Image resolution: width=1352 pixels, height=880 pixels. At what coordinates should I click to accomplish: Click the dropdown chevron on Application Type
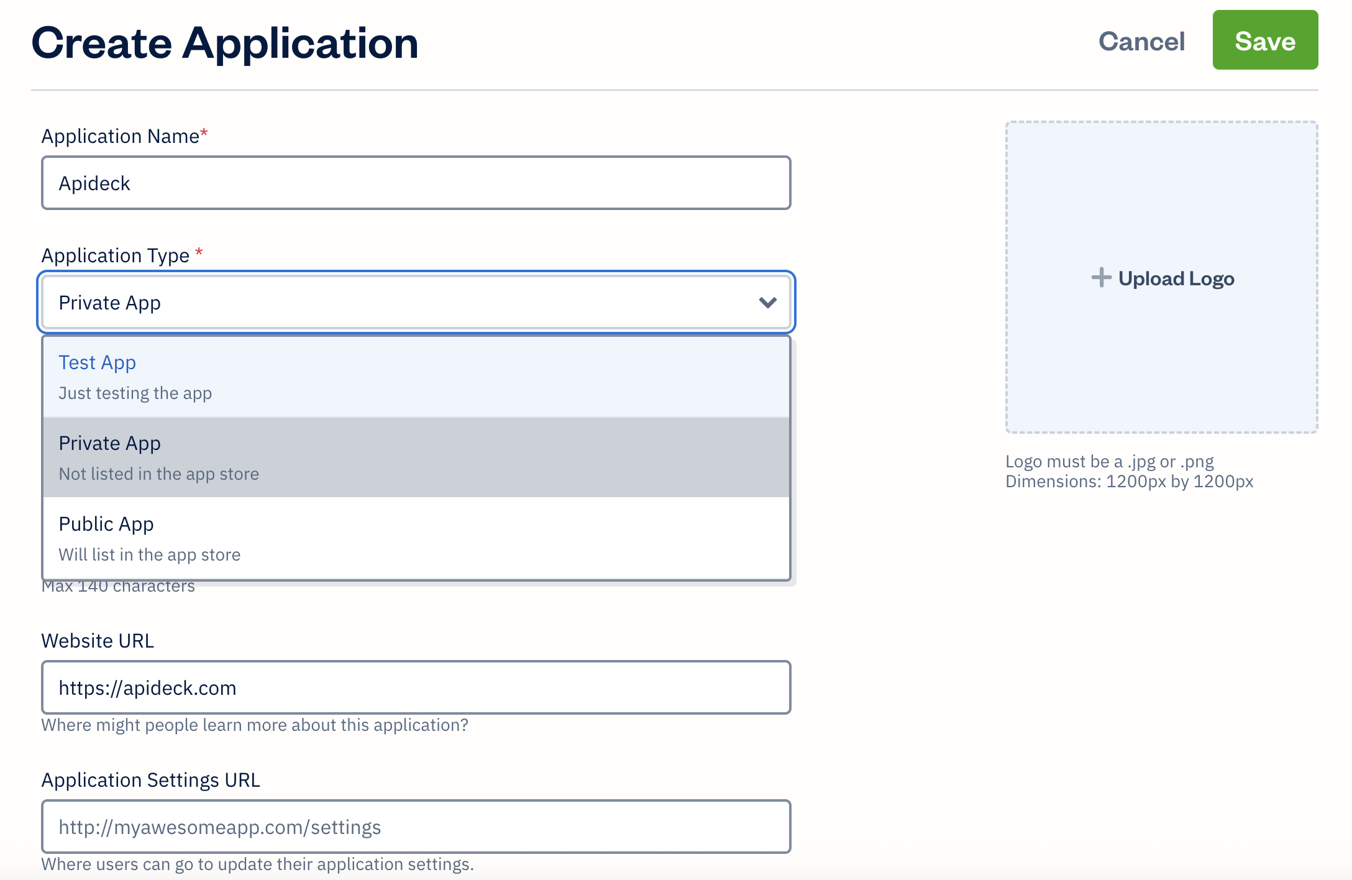tap(768, 303)
